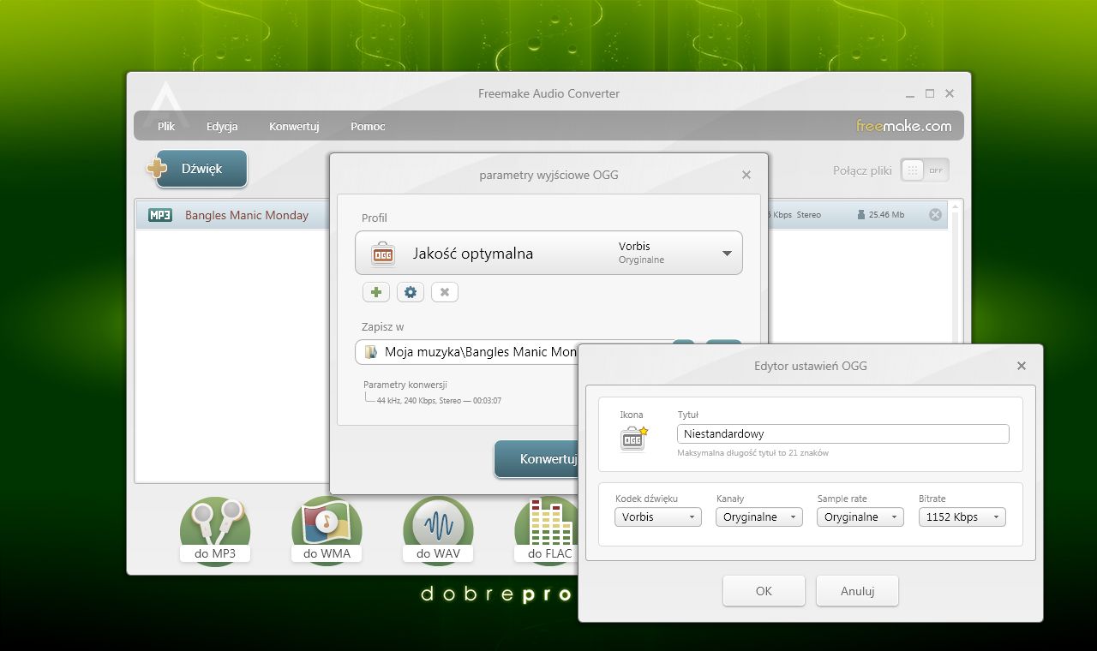Expand the Jakość optymalna profile dropdown
The height and width of the screenshot is (651, 1097).
pos(548,253)
